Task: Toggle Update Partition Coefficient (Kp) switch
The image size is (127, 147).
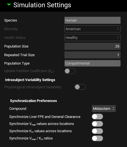Action: click(x=70, y=71)
